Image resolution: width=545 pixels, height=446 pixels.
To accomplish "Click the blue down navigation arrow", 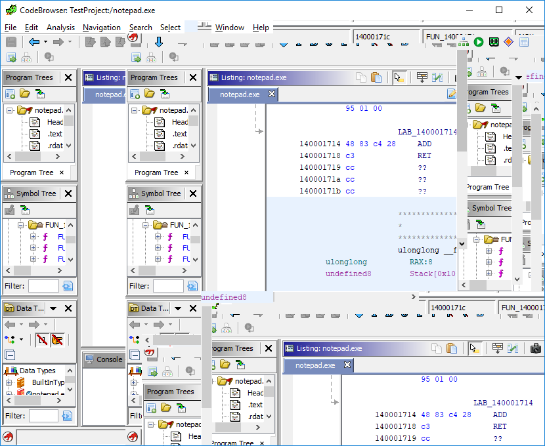I will pos(159,41).
